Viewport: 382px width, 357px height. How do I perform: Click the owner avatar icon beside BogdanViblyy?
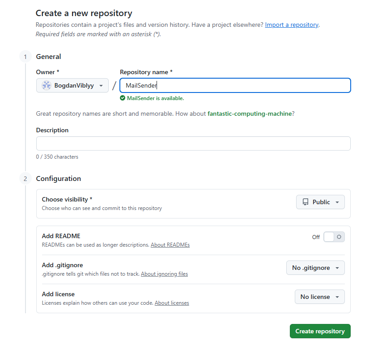(47, 85)
